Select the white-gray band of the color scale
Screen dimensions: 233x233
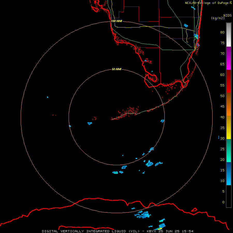229,35
